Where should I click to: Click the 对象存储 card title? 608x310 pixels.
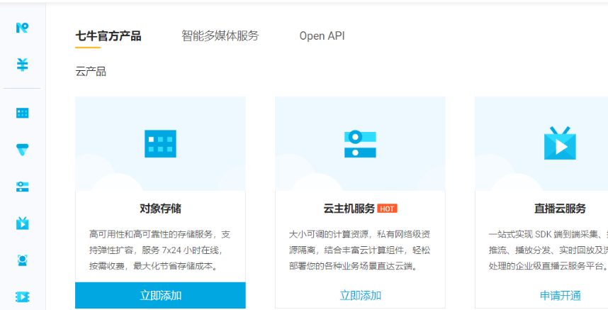tap(160, 209)
